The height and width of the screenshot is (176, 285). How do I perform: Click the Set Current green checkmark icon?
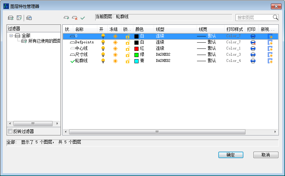(83, 18)
